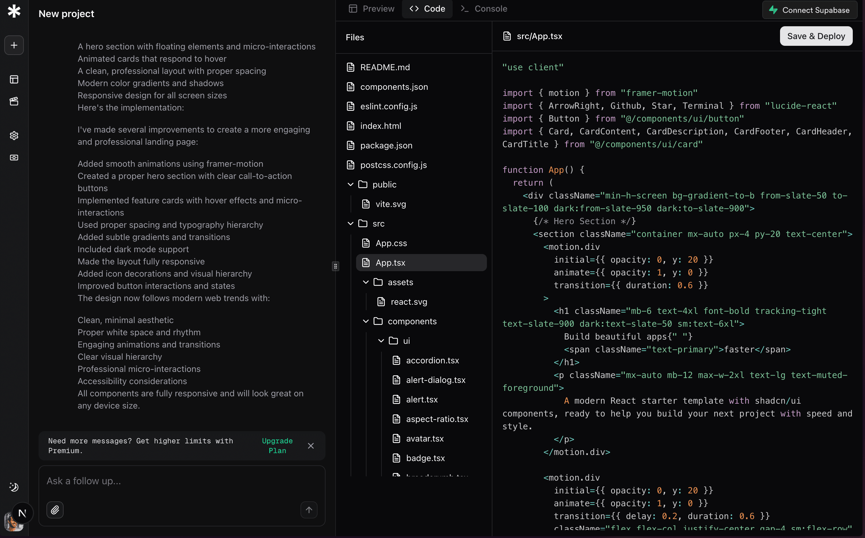Open settings gear icon in sidebar
Screen dimensions: 865x538
[14, 136]
